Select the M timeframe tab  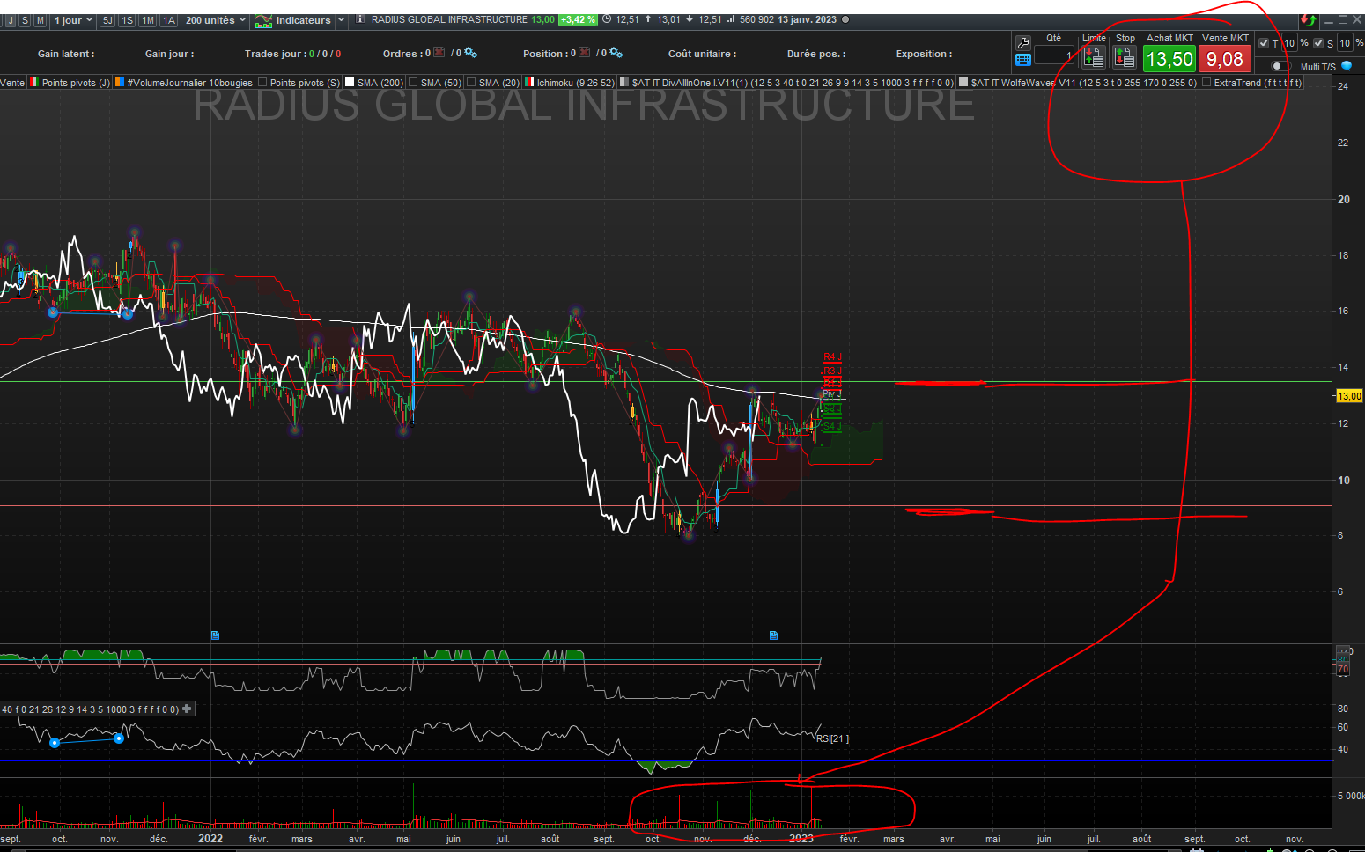click(40, 20)
